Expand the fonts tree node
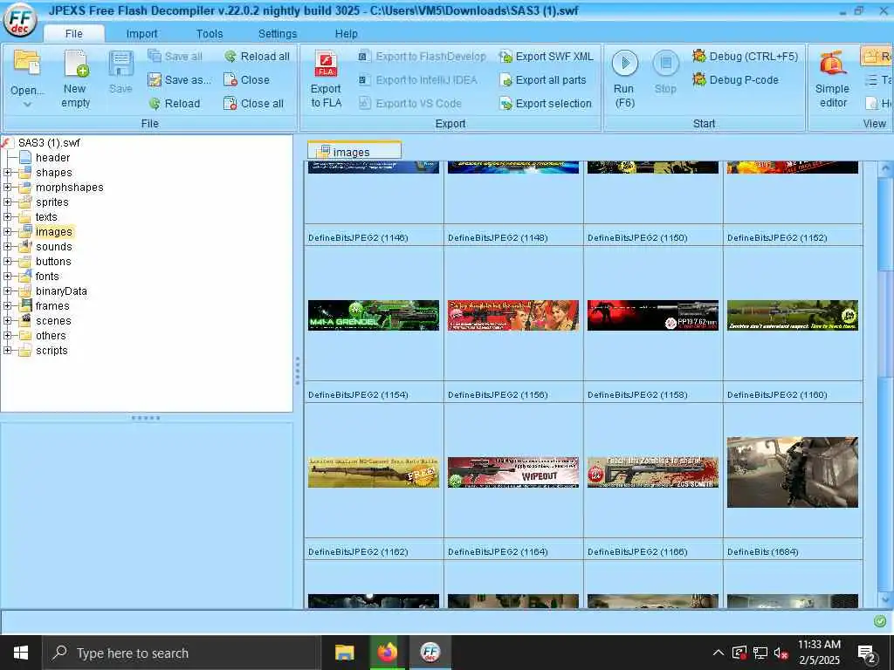Image resolution: width=894 pixels, height=670 pixels. click(7, 276)
